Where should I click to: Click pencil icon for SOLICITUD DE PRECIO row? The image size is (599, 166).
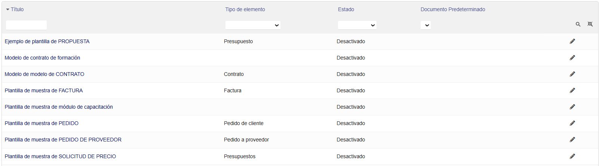(572, 156)
